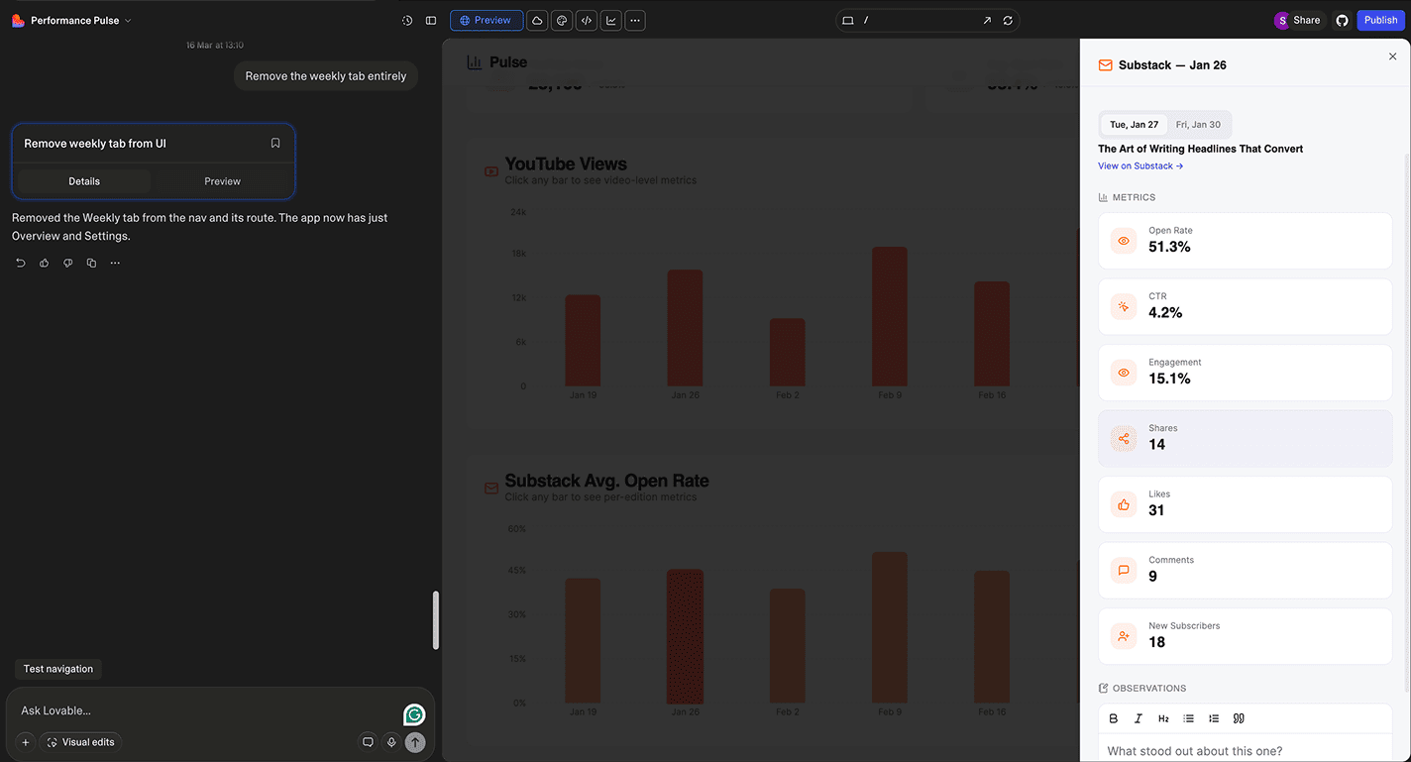Select the Preview tab on card
Screen dimensions: 1411x762
pyautogui.click(x=222, y=181)
